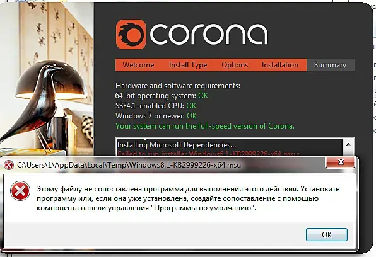The width and height of the screenshot is (376, 257).
Task: Click the large red error icon in dialog
Action: 20,191
